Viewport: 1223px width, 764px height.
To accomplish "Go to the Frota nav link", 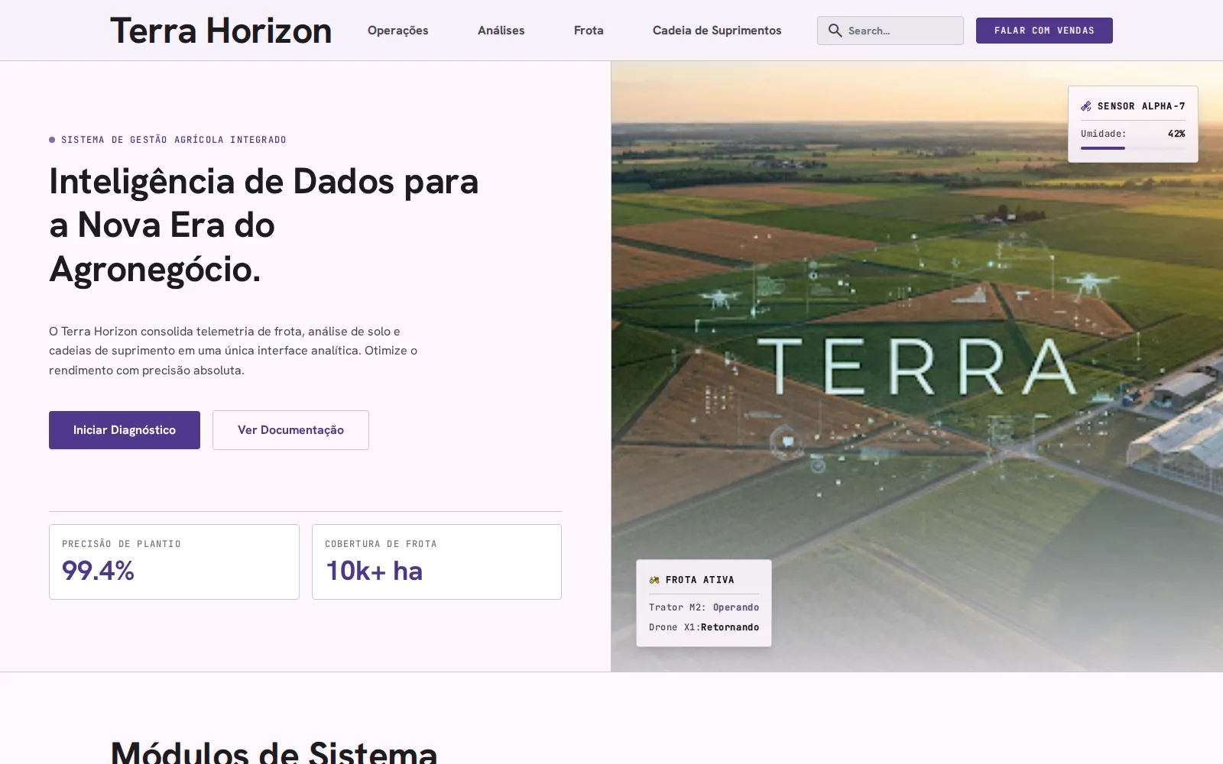I will (589, 31).
